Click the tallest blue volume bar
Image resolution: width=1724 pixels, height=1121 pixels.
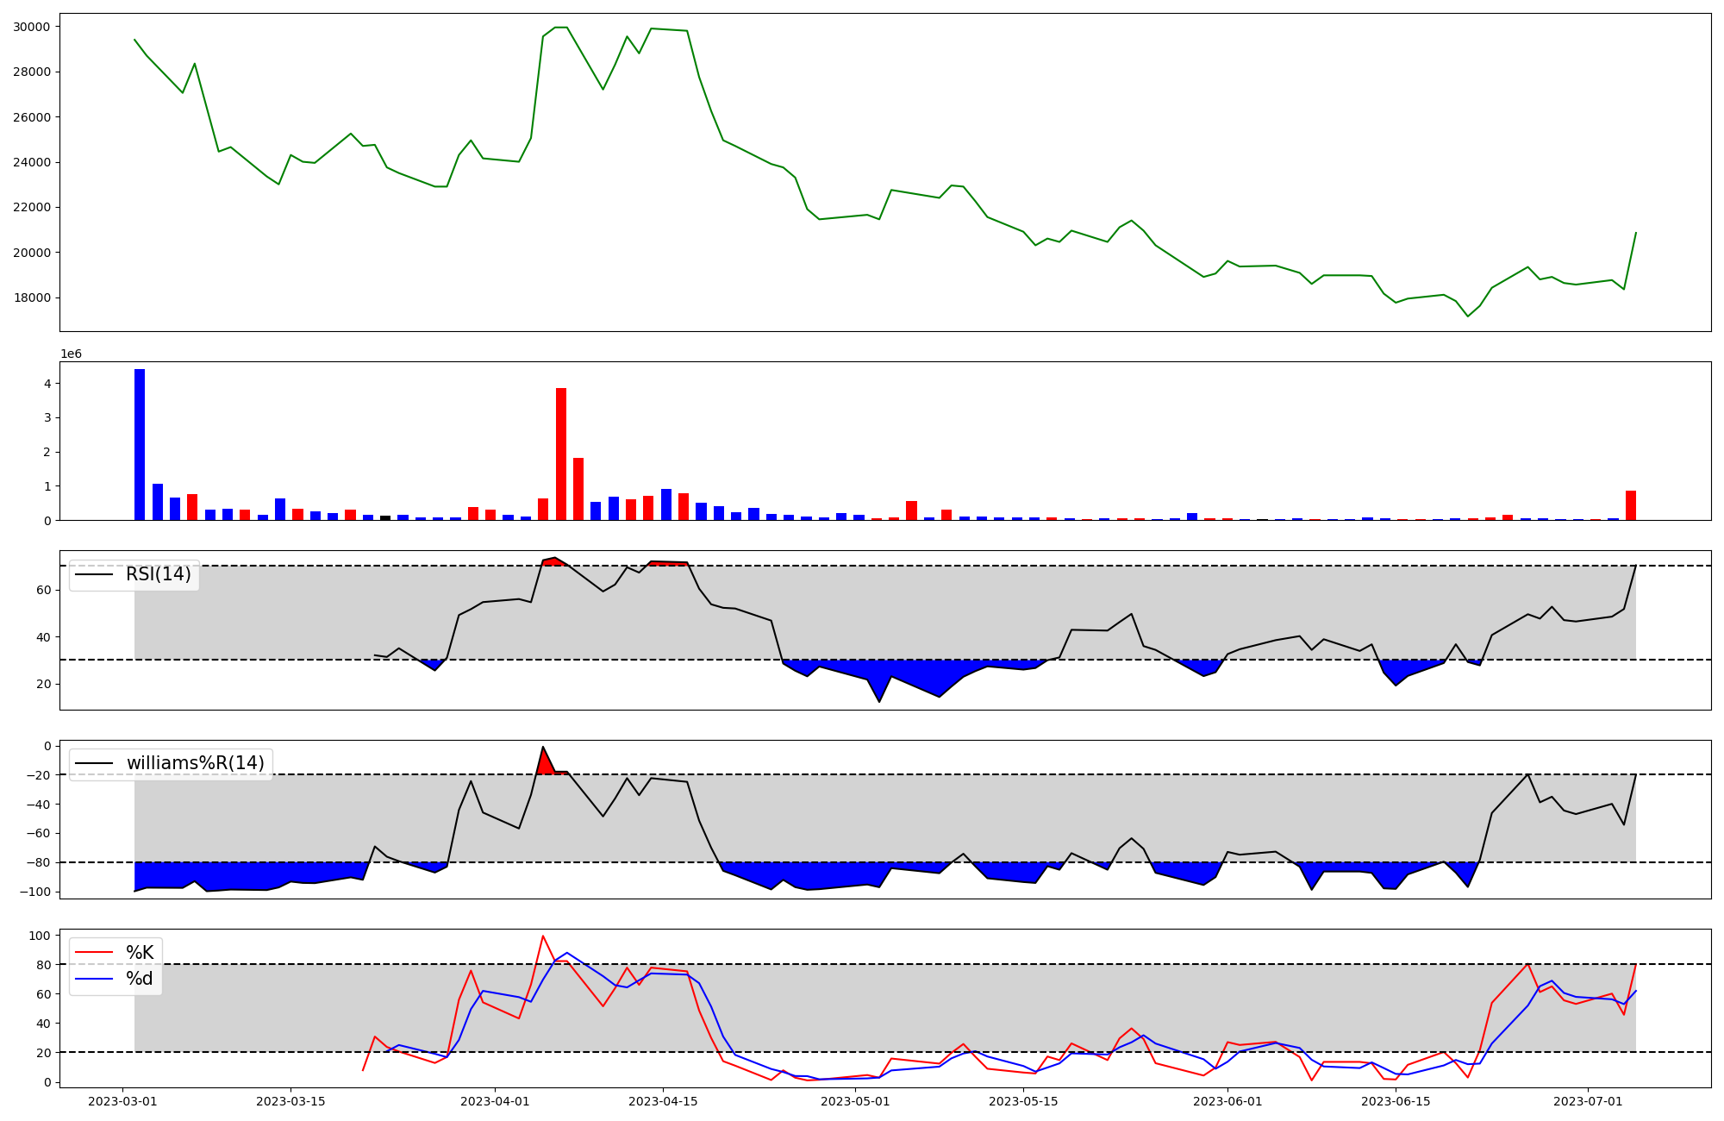(x=140, y=444)
